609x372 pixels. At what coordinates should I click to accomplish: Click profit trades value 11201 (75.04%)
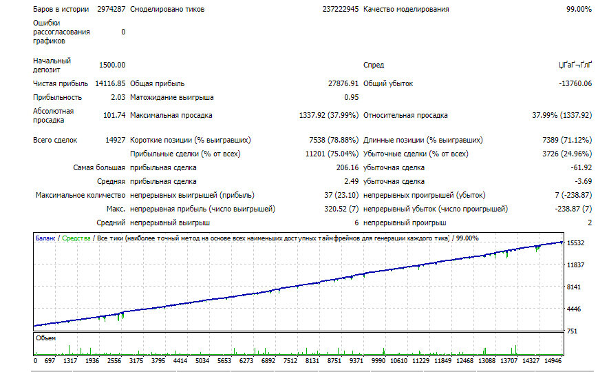[x=332, y=154]
